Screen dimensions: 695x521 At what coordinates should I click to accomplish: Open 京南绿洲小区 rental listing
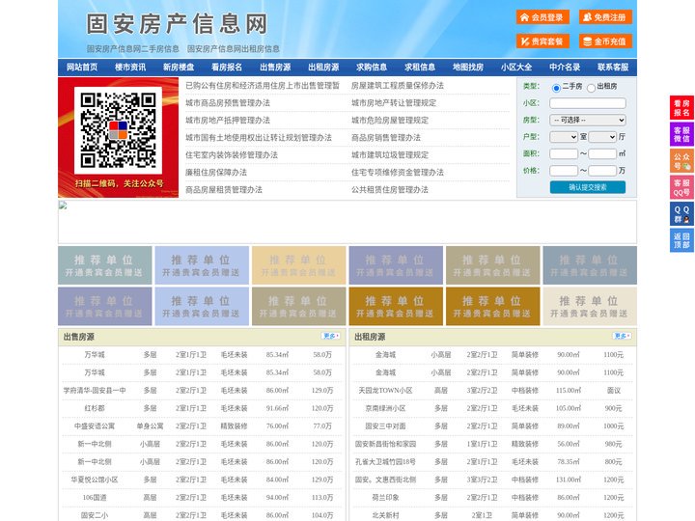pos(385,408)
